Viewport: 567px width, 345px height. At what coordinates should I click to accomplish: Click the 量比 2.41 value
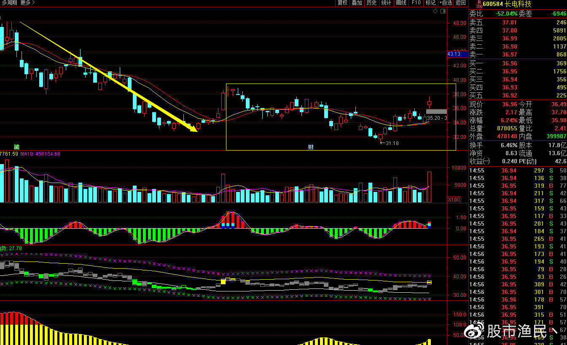pyautogui.click(x=560, y=129)
